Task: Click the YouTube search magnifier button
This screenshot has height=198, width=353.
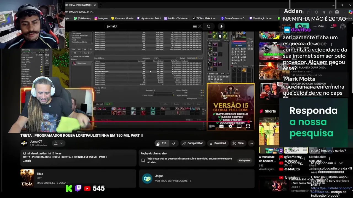Action: click(x=209, y=26)
